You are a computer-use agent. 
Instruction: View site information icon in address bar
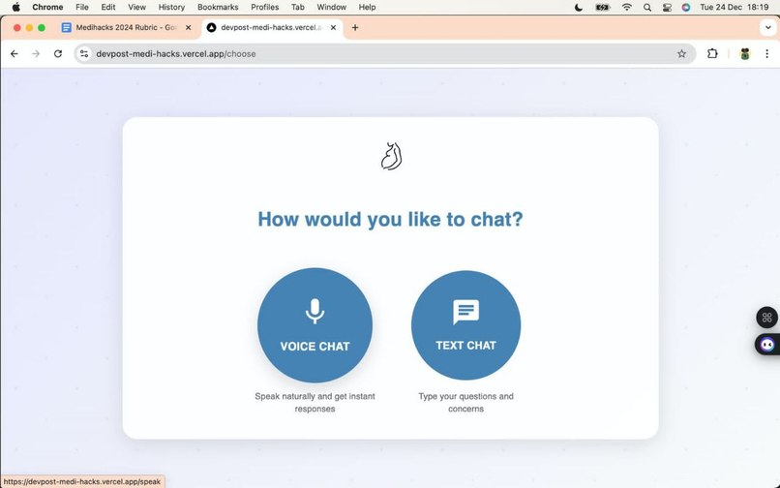(84, 54)
